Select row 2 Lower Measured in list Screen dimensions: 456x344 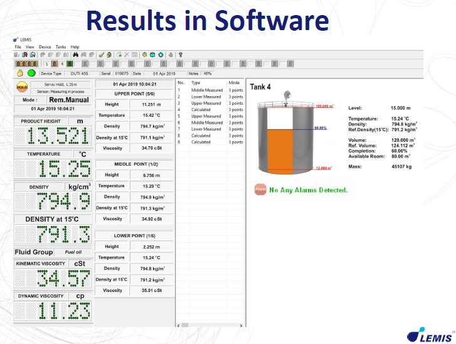[210, 97]
